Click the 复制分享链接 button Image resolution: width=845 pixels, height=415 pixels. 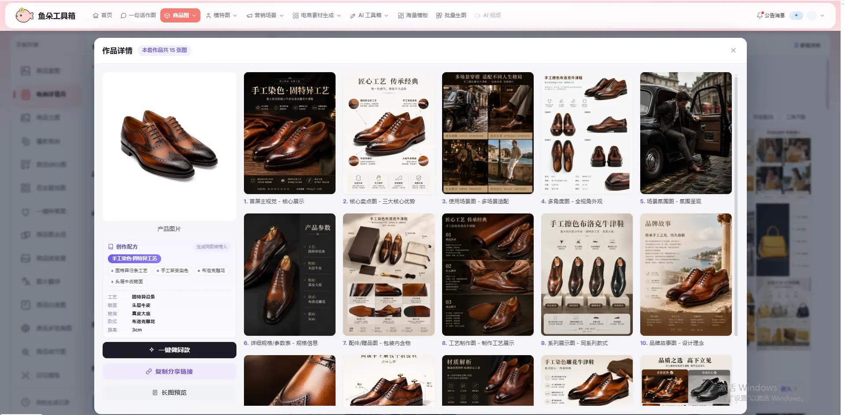click(170, 371)
